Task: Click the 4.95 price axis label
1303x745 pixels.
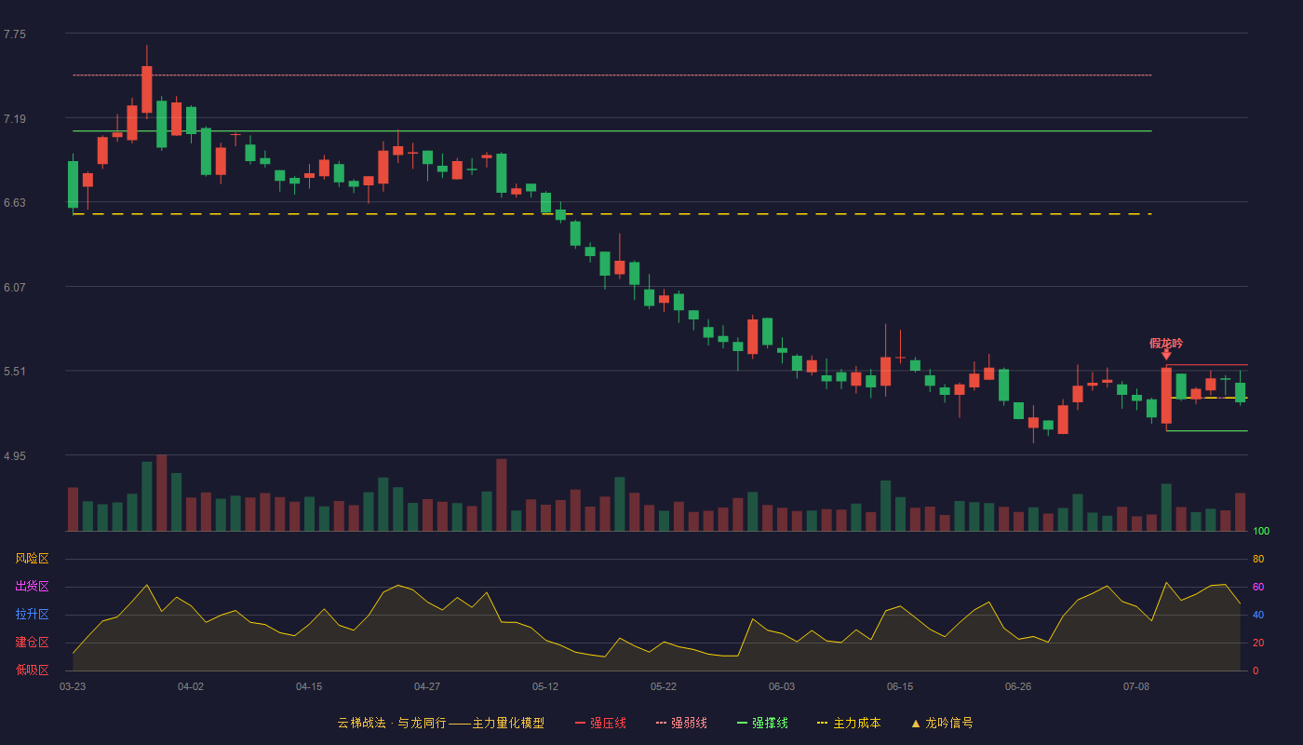Action: click(x=15, y=456)
